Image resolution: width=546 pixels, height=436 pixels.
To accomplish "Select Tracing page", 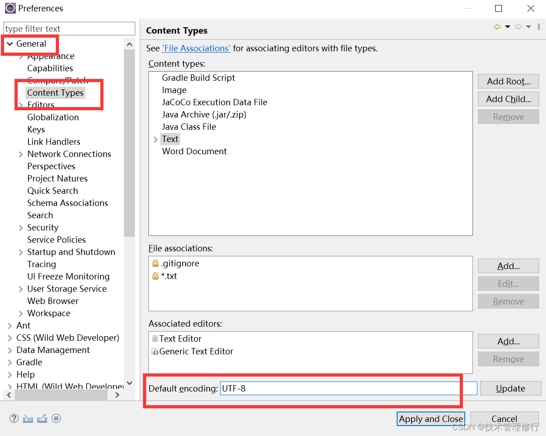I will pyautogui.click(x=42, y=264).
